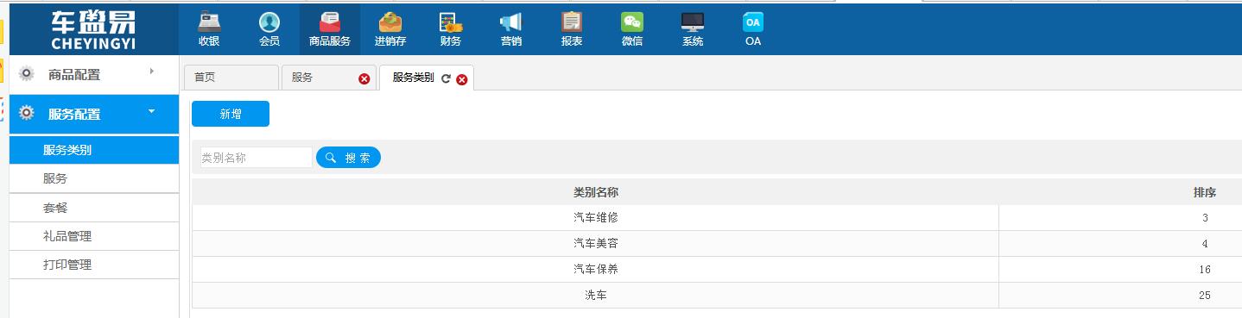The height and width of the screenshot is (318, 1242).
Task: Click sort value 4 of 汽车美容
Action: [x=1205, y=244]
